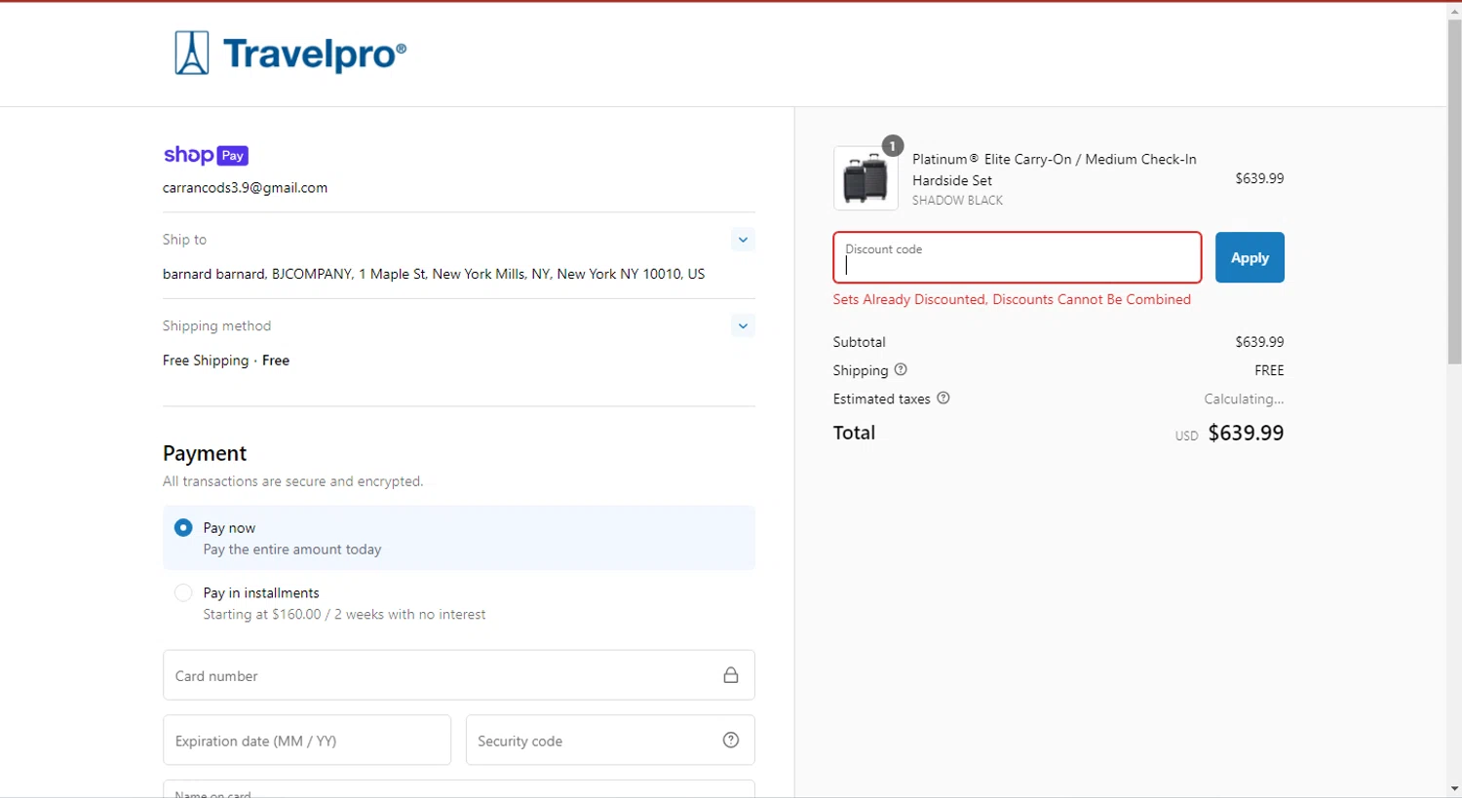The height and width of the screenshot is (798, 1462).
Task: Click the Platinum Elite Hardside Set title
Action: (x=1054, y=170)
